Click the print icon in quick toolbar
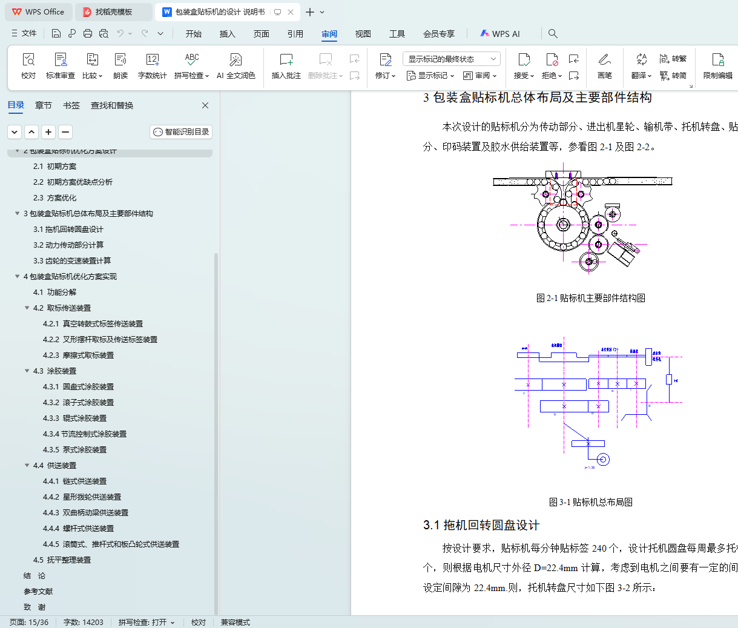This screenshot has height=628, width=738. click(88, 34)
